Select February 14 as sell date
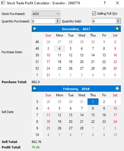Image resolution: width=124 pixels, height=151 pixels. click(x=82, y=115)
